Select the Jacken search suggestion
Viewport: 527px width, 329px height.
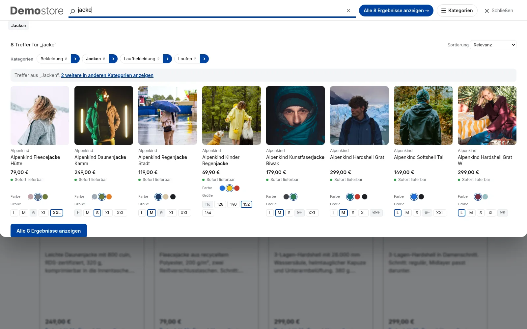tap(18, 25)
